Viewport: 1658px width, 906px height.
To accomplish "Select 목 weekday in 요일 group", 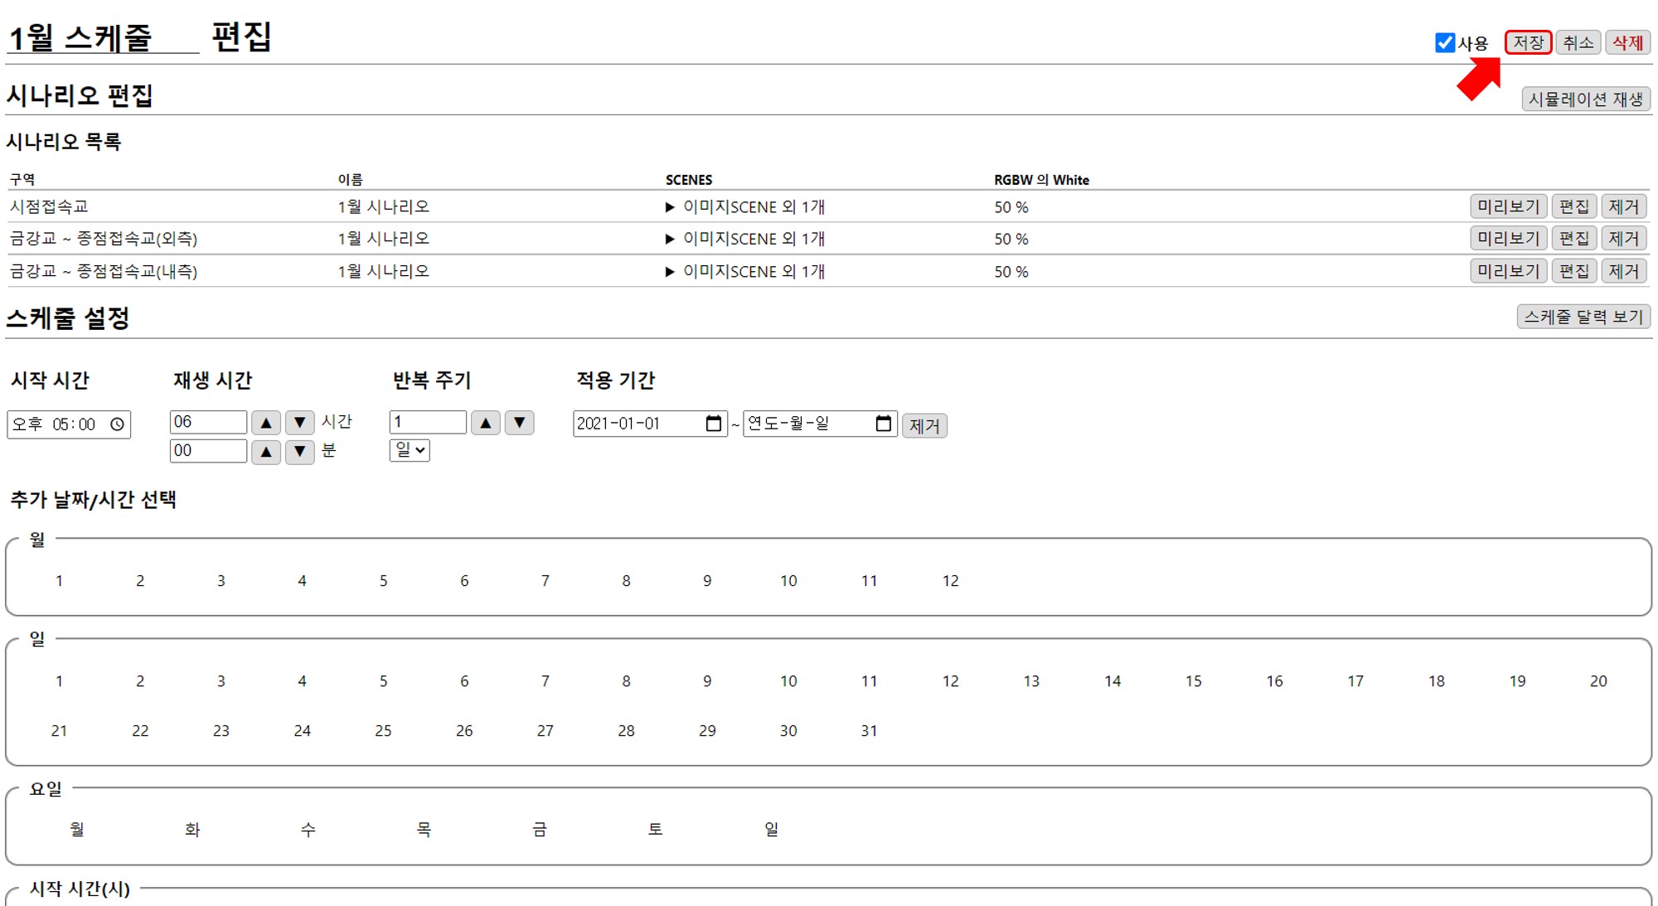I will tap(424, 830).
